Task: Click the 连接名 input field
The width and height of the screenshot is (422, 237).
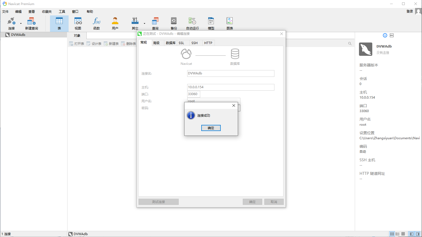Action: coord(231,73)
